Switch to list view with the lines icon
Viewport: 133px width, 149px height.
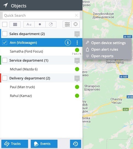pos(15,24)
